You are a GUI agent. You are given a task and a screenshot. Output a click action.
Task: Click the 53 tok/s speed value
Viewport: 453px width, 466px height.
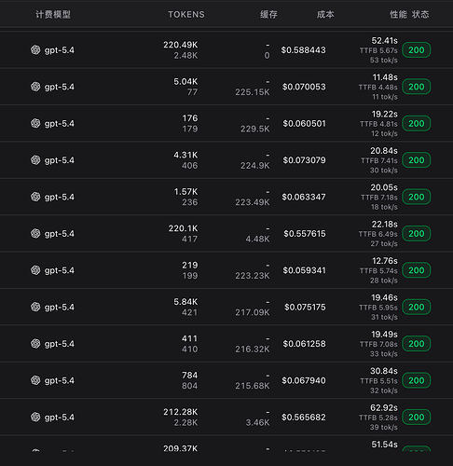[x=384, y=60]
